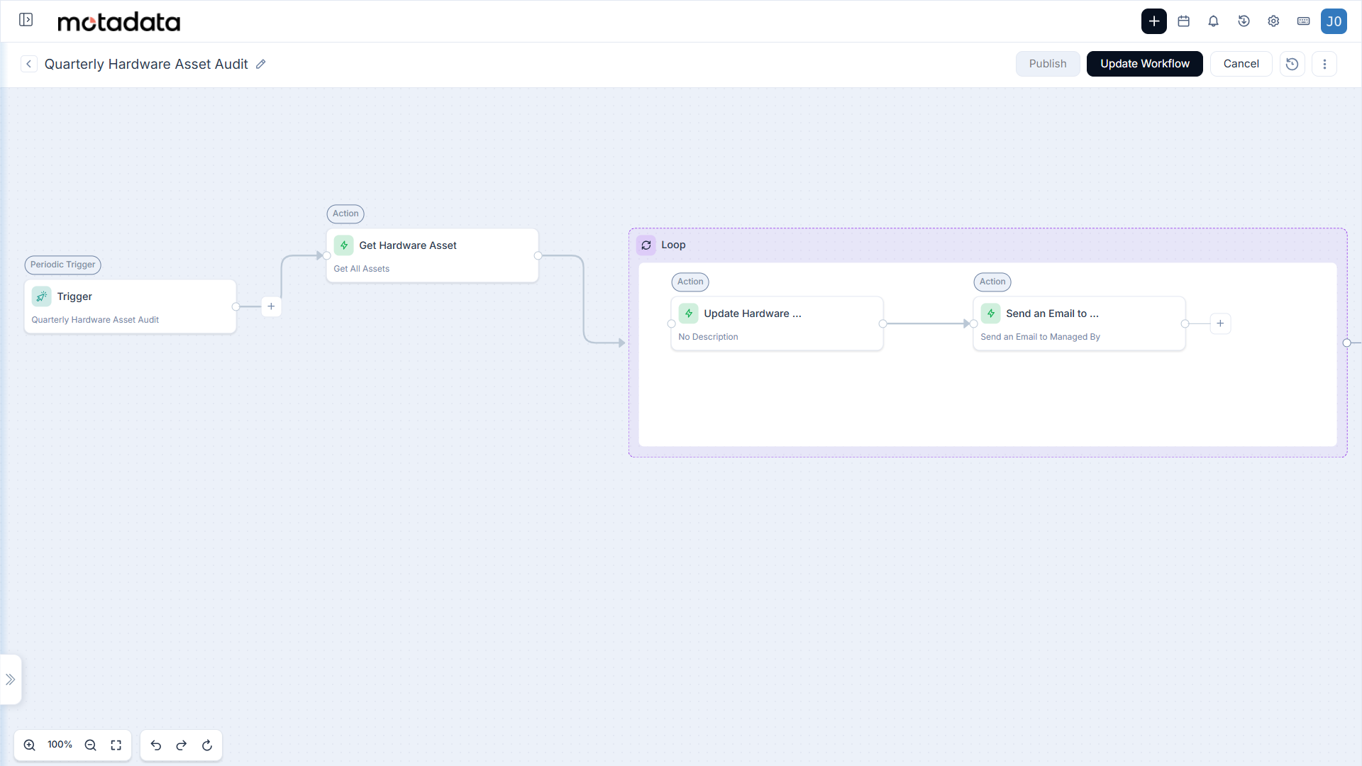1362x766 pixels.
Task: Add step after Trigger with plus
Action: [271, 306]
